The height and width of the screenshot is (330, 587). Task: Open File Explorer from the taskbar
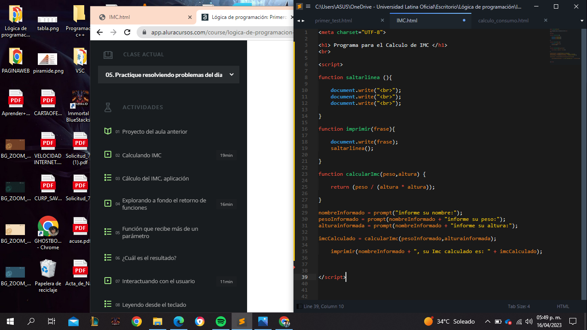[158, 321]
